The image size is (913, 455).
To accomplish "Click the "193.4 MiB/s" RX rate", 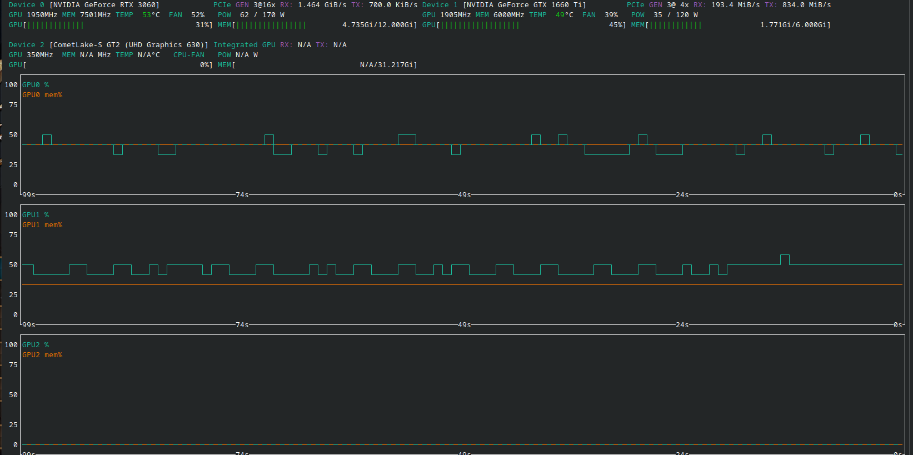I will (736, 5).
